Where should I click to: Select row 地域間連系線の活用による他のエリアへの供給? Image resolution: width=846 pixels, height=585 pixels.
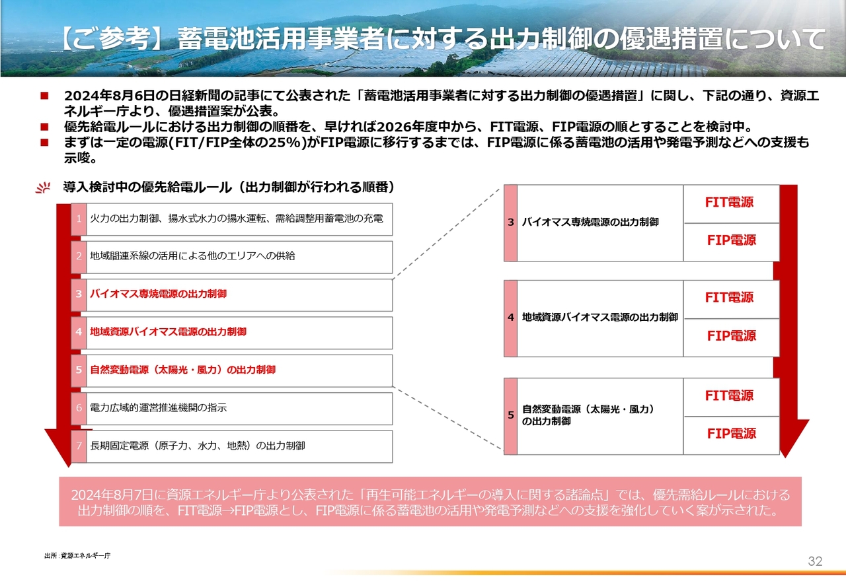232,257
